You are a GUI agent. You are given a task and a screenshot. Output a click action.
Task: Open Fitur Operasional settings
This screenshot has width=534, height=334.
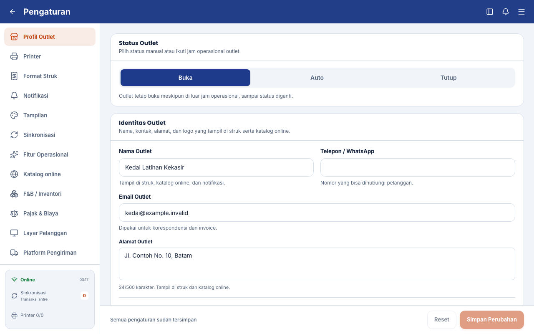pos(50,154)
